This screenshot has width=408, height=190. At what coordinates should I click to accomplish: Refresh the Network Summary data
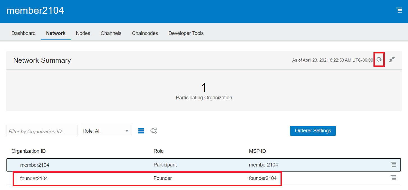379,60
